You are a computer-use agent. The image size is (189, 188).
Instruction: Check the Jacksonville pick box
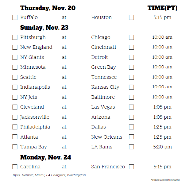point(15,117)
